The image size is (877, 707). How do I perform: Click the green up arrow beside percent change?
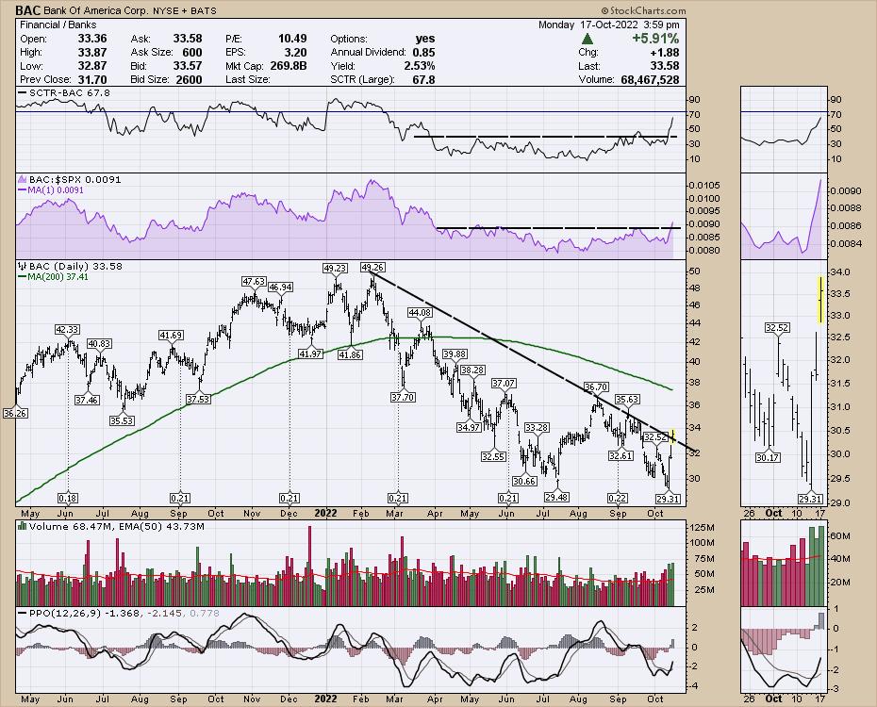coord(588,39)
